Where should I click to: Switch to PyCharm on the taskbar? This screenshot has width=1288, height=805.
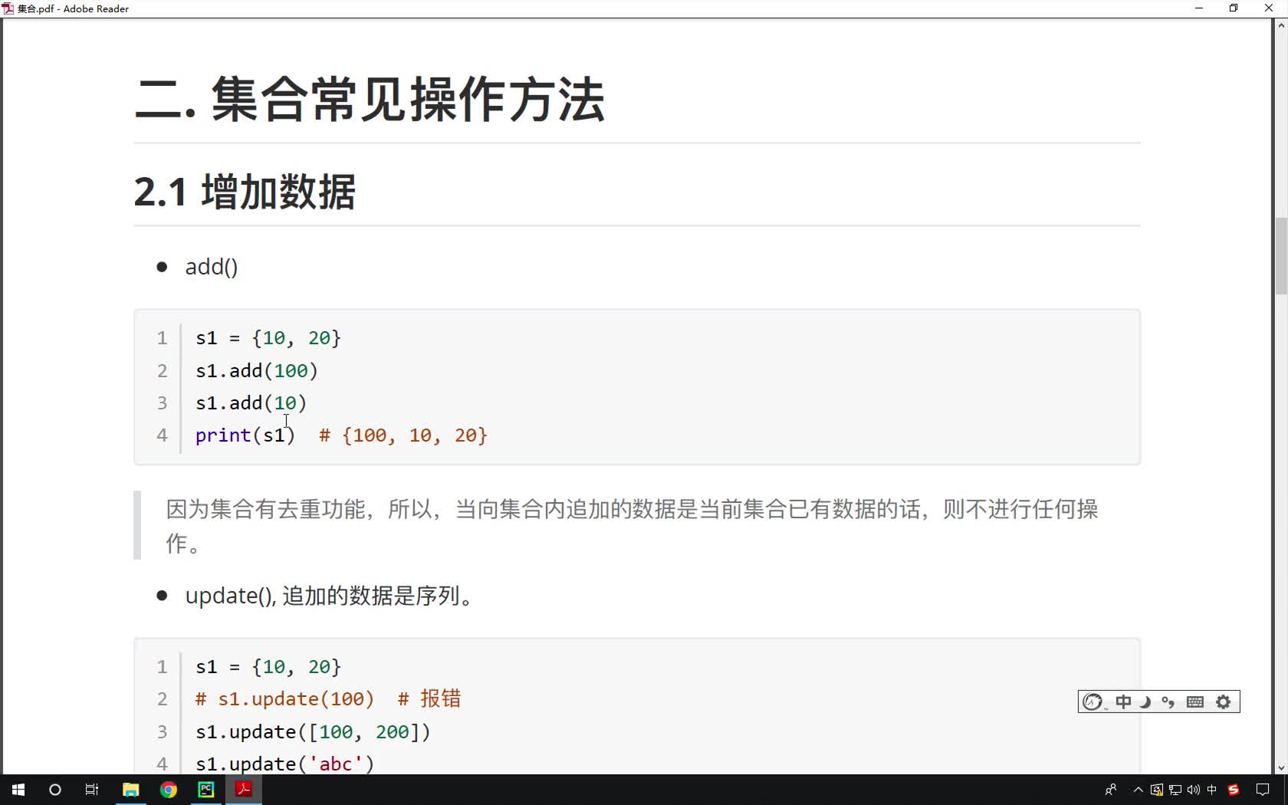pos(206,790)
